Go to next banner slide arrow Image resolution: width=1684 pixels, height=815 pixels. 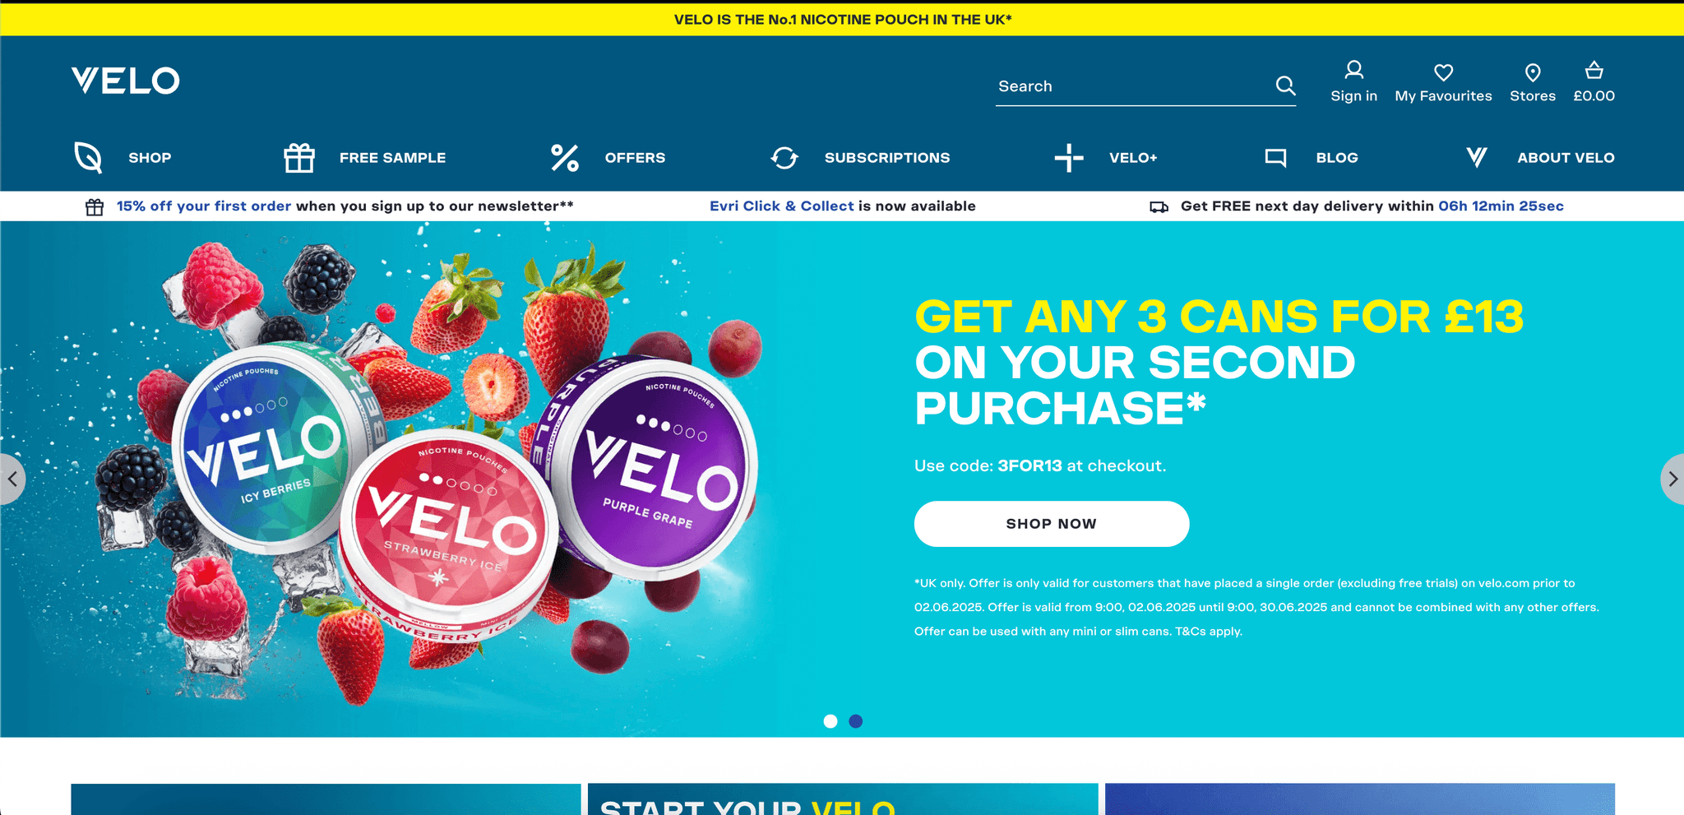[1672, 479]
